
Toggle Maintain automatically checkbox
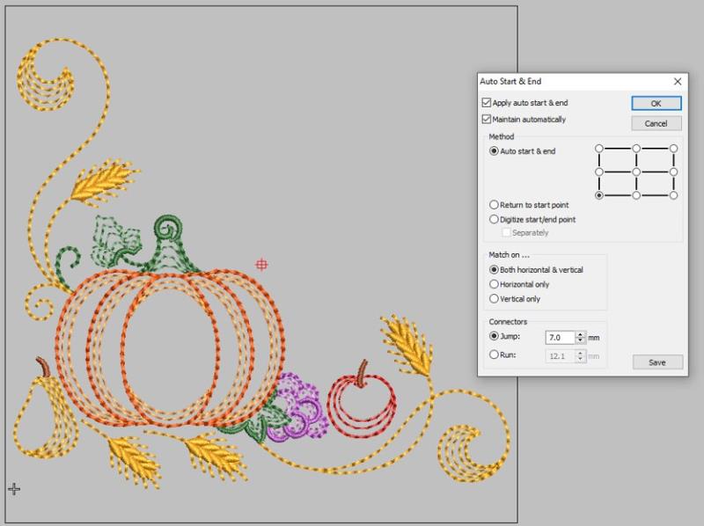pyautogui.click(x=486, y=120)
